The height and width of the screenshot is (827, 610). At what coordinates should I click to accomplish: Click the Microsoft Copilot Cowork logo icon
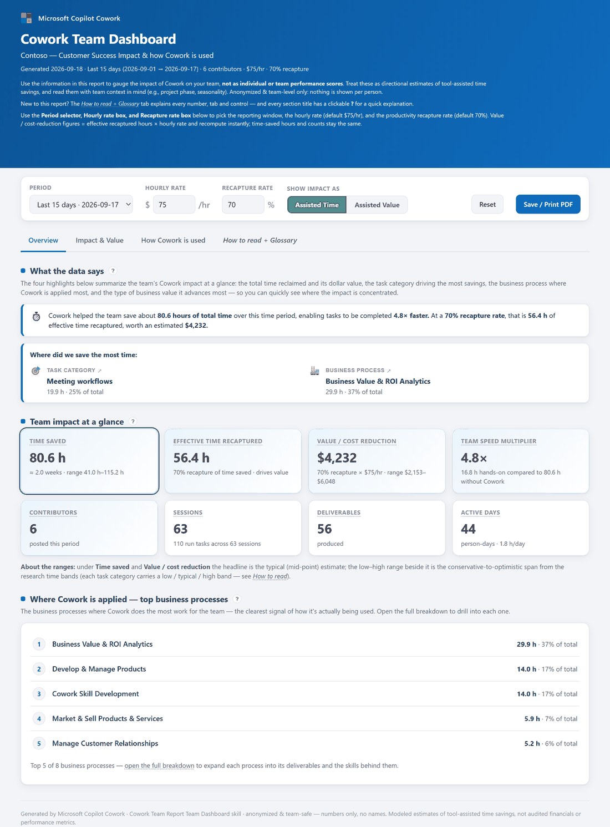26,18
